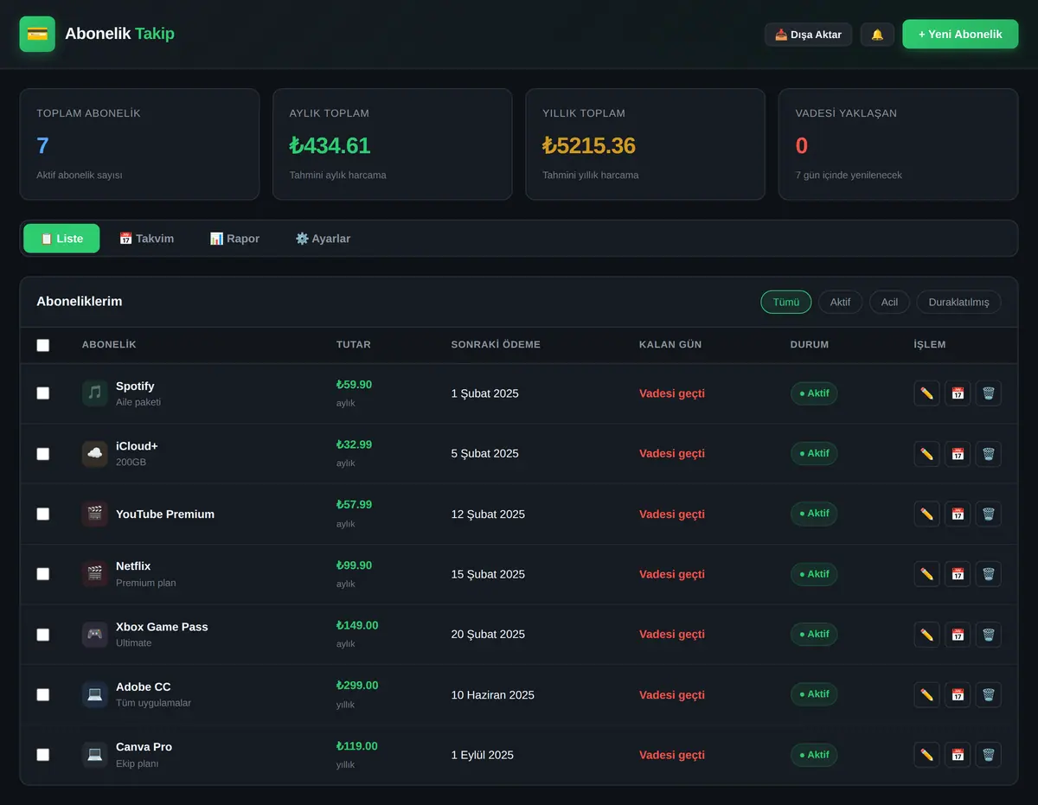Click the Abonelik Takip card logo icon
Screen dimensions: 1038x805
tap(37, 34)
